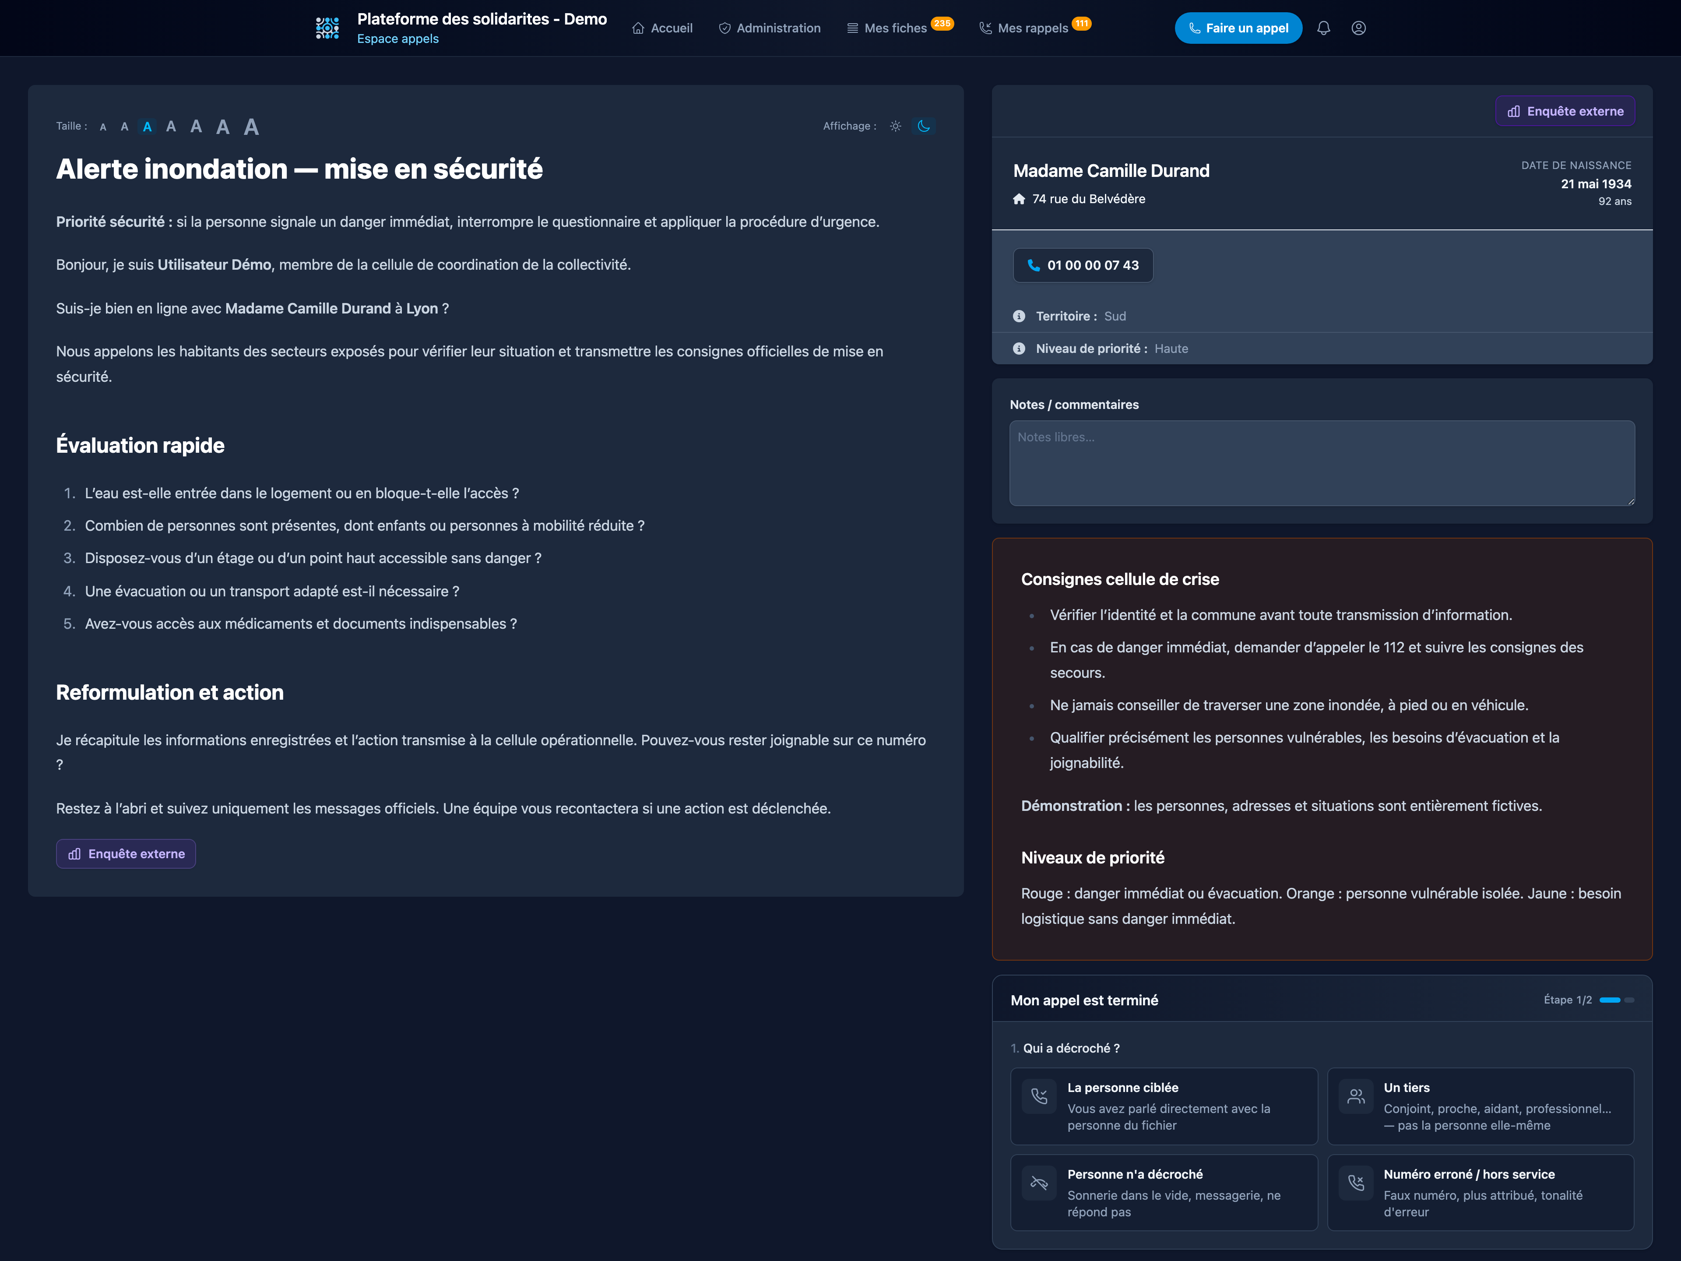This screenshot has width=1681, height=1261.
Task: Click the birth date 21 mai 1934
Action: click(x=1596, y=184)
